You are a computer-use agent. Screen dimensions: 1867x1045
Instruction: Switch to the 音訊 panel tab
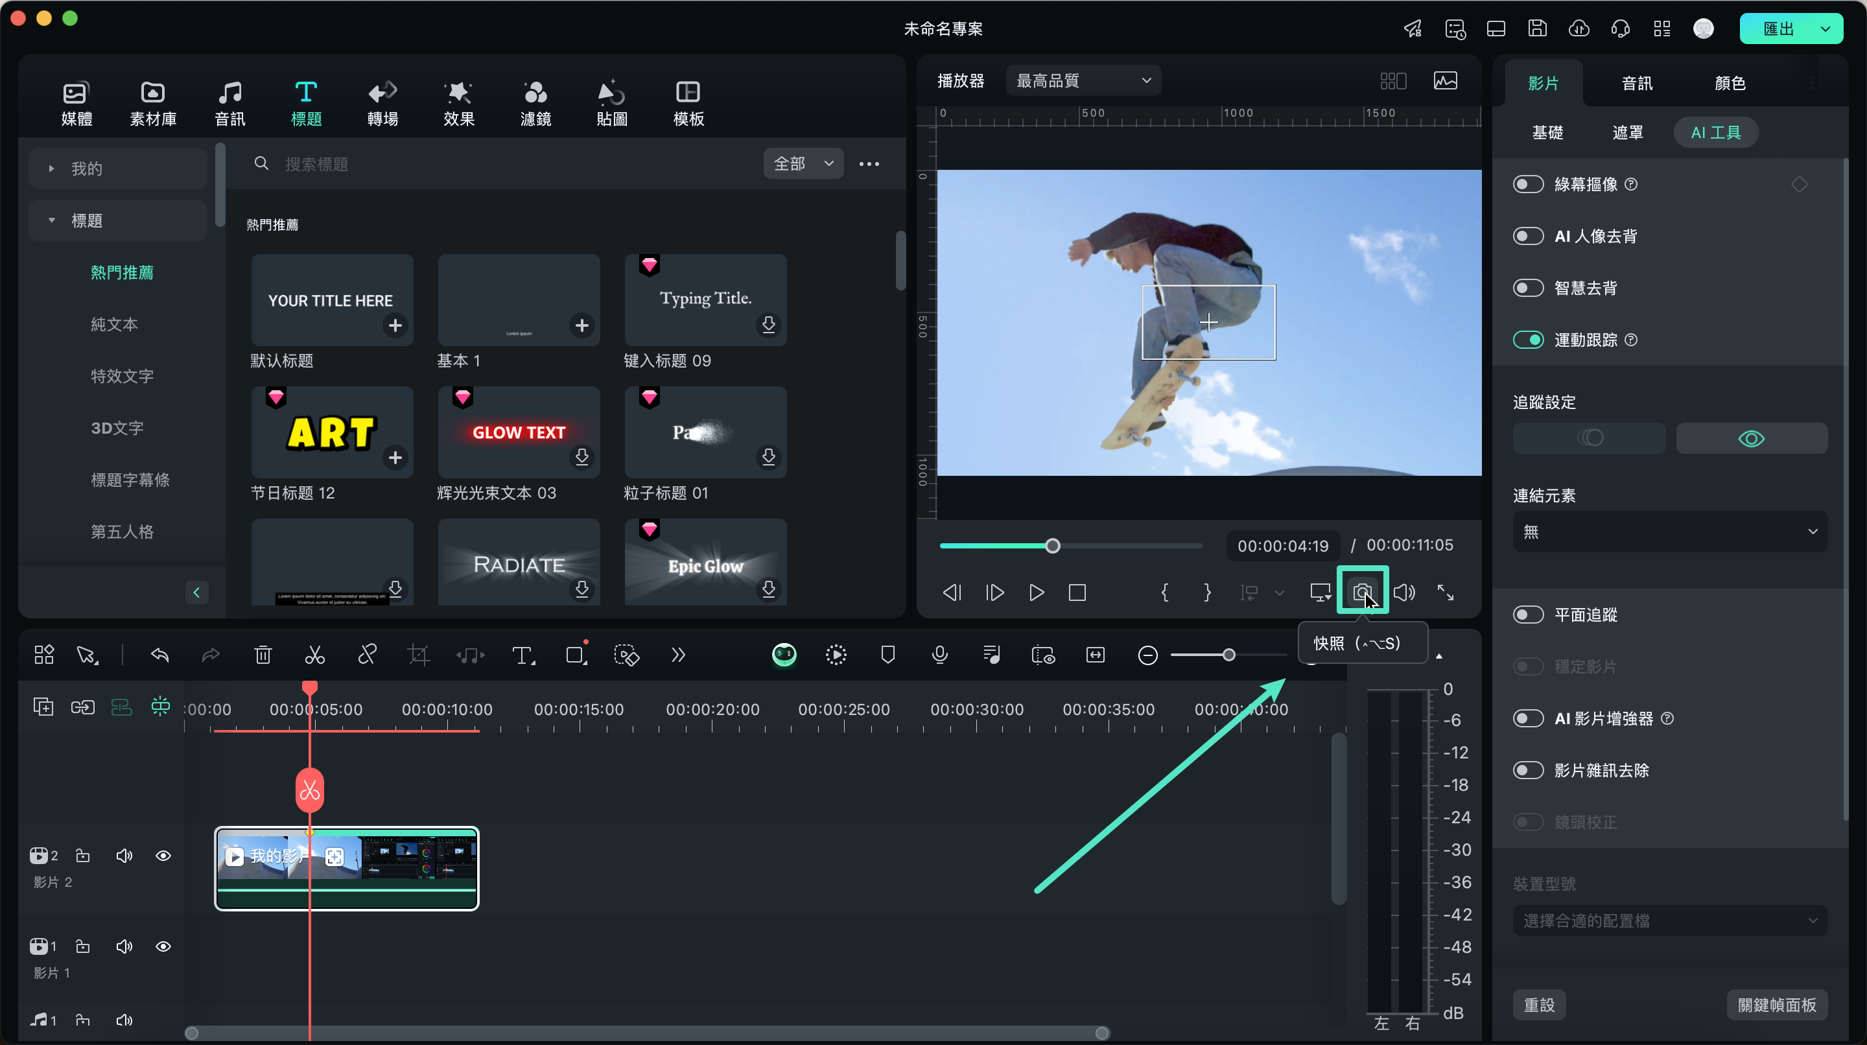[1636, 82]
